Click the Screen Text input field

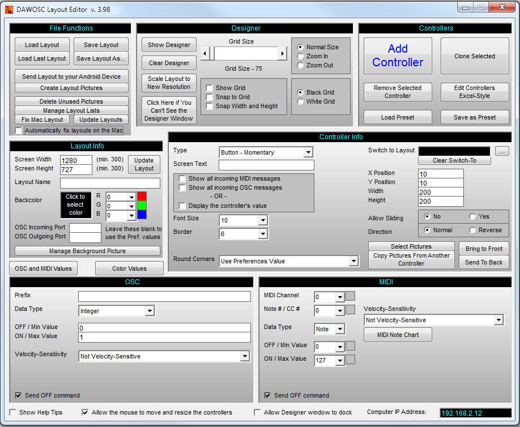pyautogui.click(x=266, y=165)
